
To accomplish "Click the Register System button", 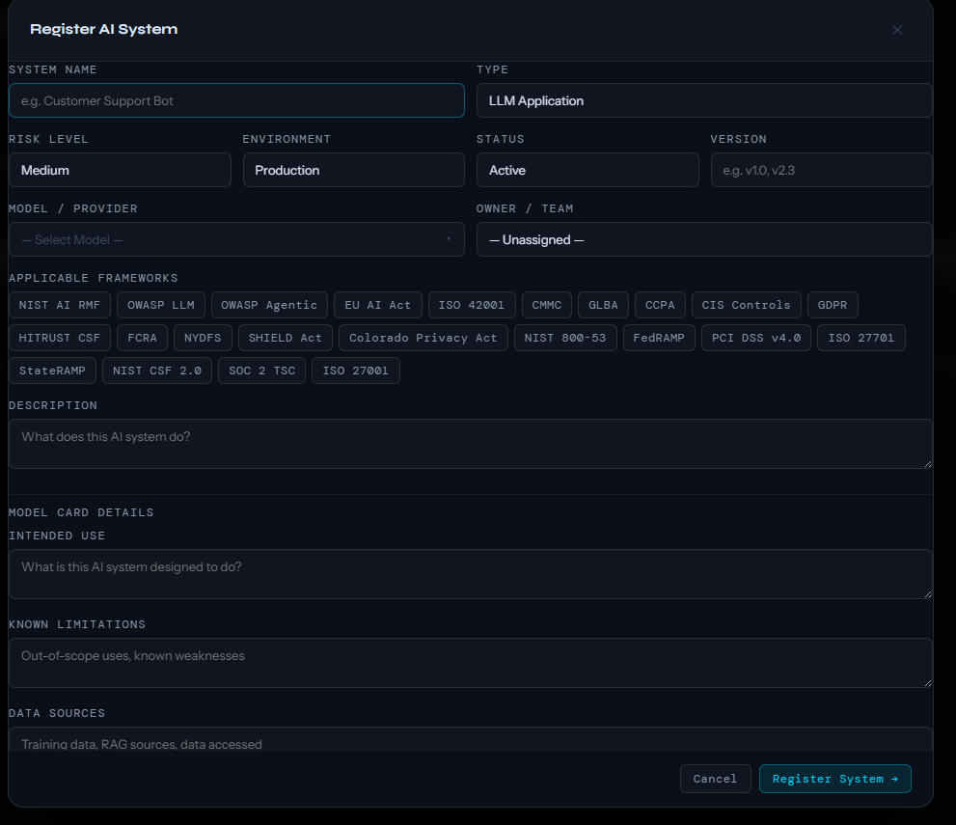I will coord(834,779).
